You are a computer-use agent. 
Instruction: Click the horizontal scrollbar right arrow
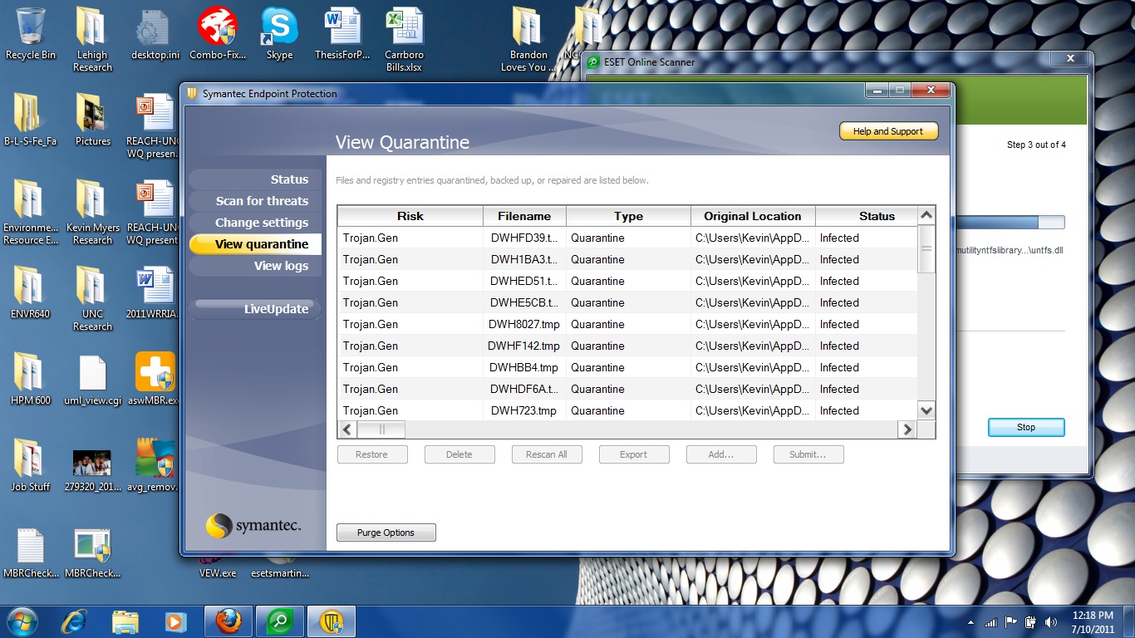907,429
